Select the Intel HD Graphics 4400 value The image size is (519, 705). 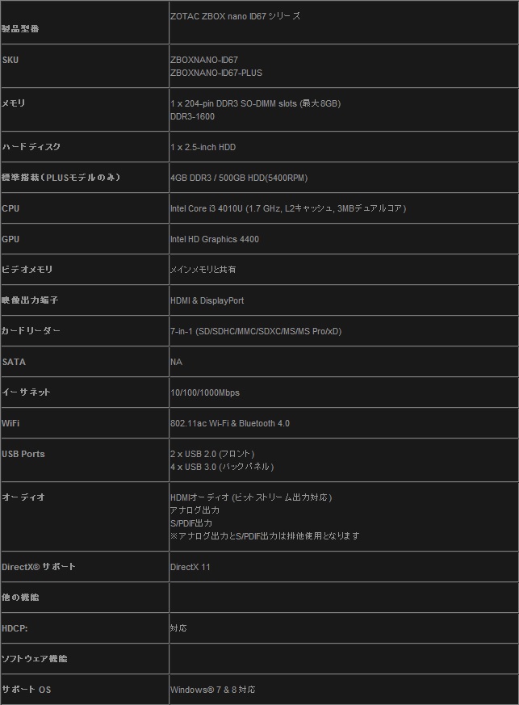pos(214,239)
